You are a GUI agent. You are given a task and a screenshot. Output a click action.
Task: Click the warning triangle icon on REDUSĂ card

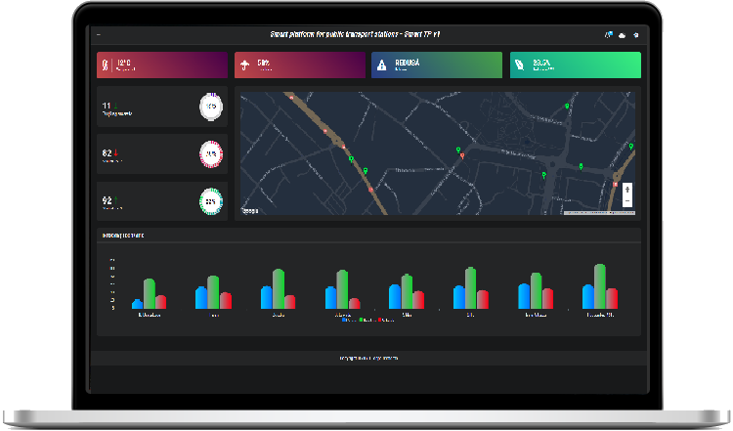(x=382, y=65)
